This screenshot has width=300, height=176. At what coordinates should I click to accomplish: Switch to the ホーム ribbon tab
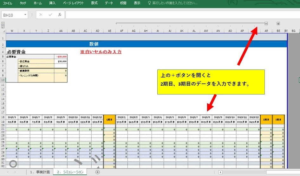tap(37, 3)
